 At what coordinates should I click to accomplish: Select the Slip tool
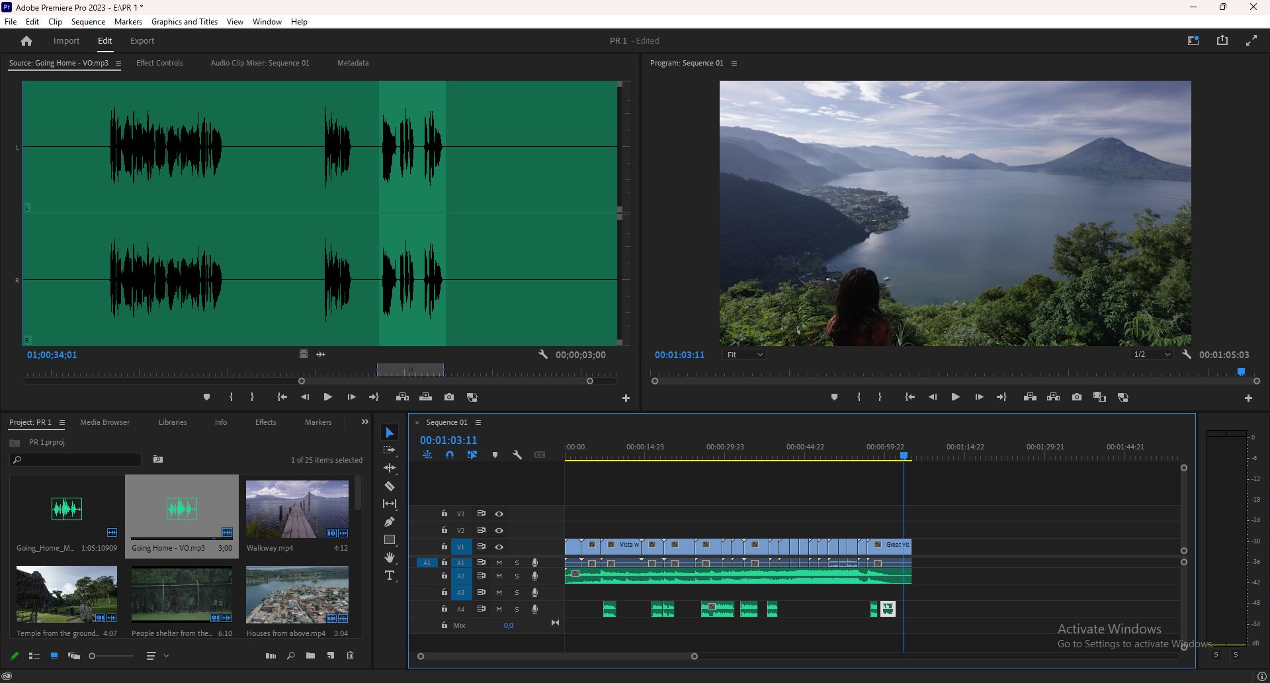(390, 504)
